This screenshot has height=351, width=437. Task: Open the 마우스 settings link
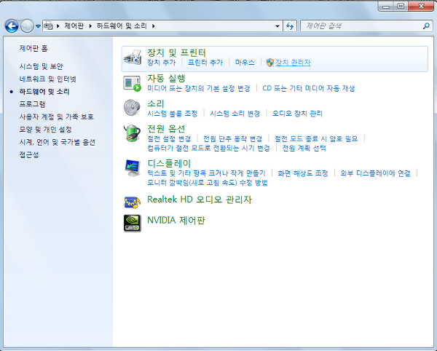coord(245,63)
